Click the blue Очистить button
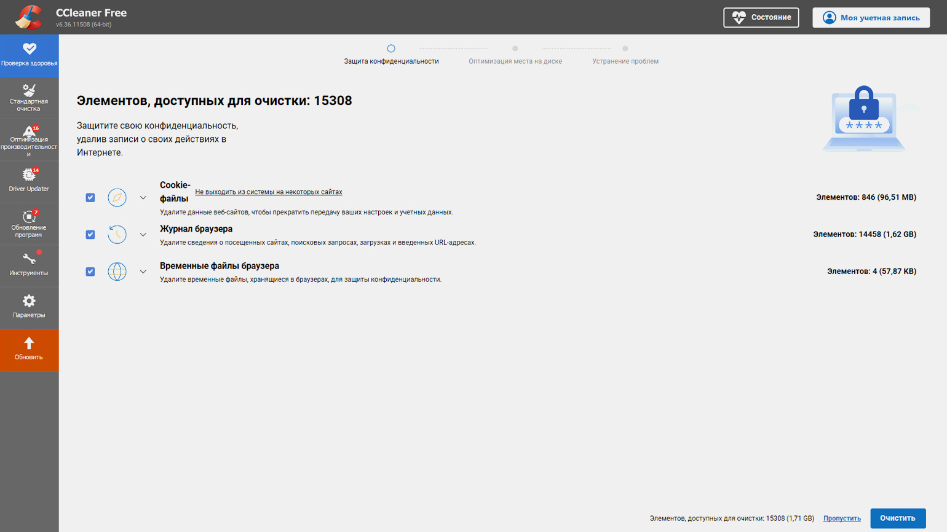The height and width of the screenshot is (532, 947). pos(898,518)
